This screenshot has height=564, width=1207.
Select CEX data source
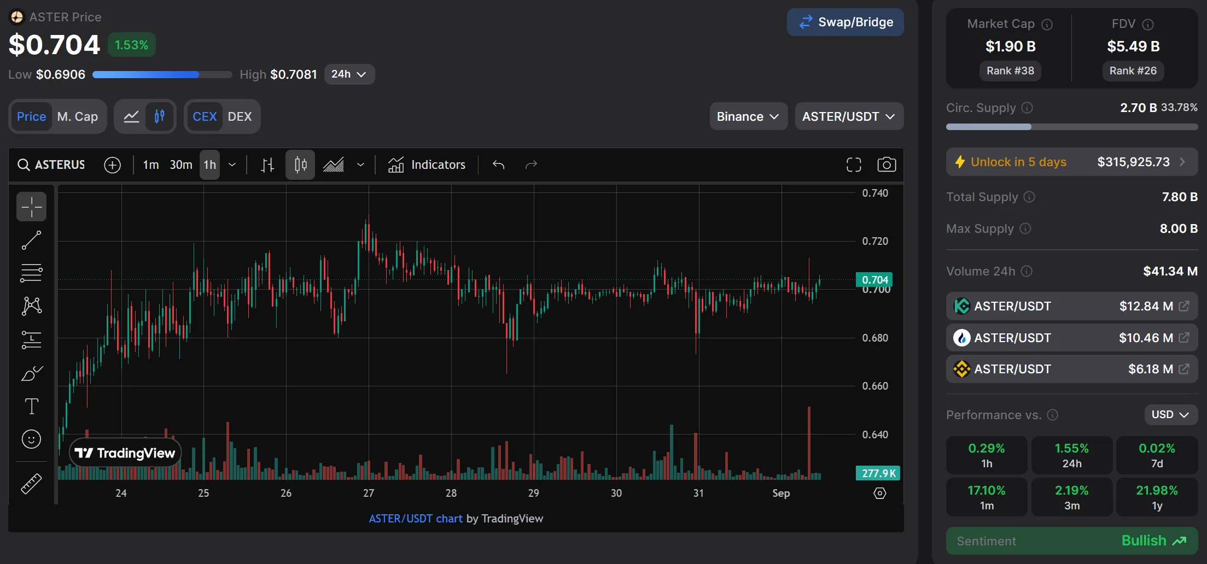tap(205, 116)
